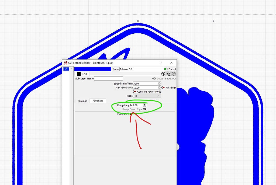Disable the Output toggle for the layer
Screen dimensions: 276x185
[165, 69]
